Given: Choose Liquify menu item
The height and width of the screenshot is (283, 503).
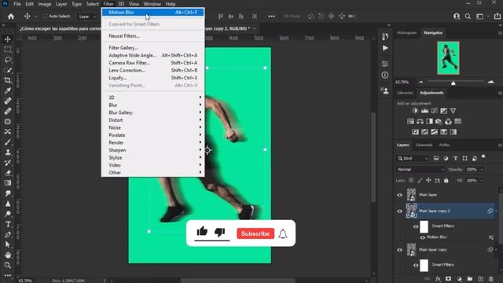Looking at the screenshot, I should tap(153, 78).
